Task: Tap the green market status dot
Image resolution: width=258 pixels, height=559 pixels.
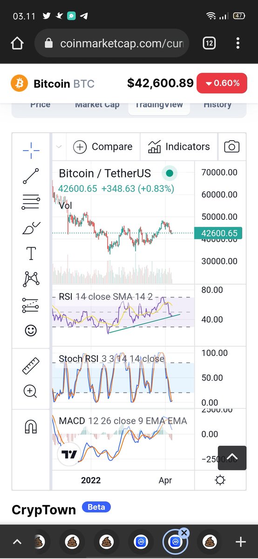Action: 170,174
